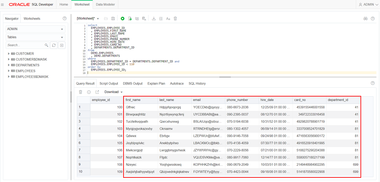Screen dimensions: 380x182
Task: Click the Open worksheet folder icon
Action: point(106,18)
